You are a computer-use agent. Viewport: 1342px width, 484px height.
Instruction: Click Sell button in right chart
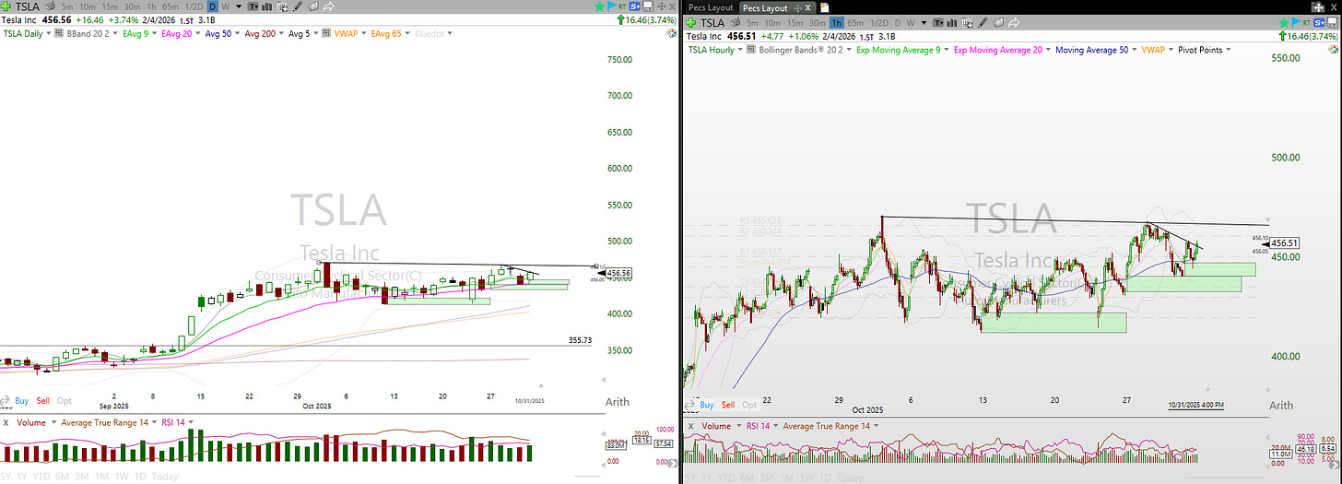coord(728,405)
